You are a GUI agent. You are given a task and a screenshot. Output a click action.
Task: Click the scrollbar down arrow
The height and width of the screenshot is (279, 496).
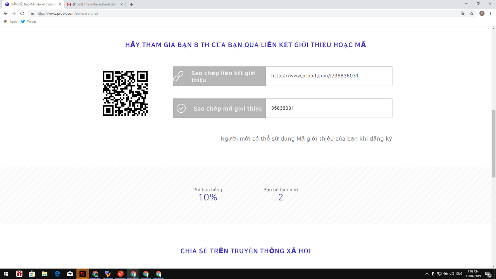tap(494, 266)
